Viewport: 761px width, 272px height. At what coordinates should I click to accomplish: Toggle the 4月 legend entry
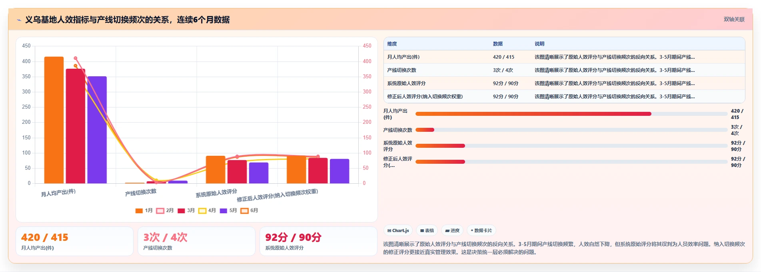[207, 210]
